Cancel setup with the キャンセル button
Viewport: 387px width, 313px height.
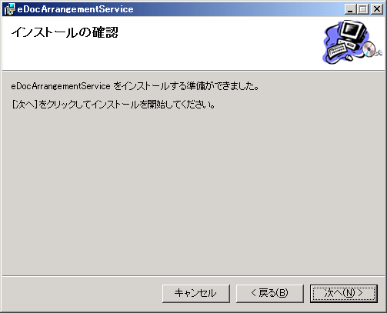[196, 293]
